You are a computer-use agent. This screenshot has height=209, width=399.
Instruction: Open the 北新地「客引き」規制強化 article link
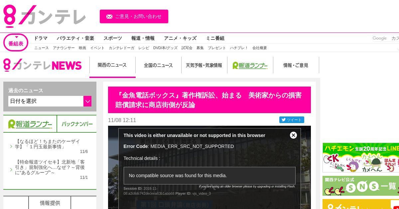pos(50,167)
